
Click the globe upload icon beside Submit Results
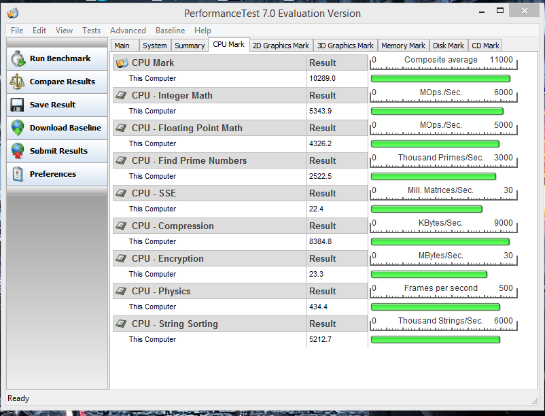pos(18,151)
